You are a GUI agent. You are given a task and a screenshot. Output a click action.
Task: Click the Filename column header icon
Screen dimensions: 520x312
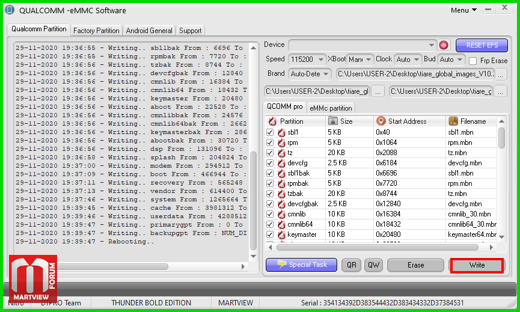pos(453,121)
